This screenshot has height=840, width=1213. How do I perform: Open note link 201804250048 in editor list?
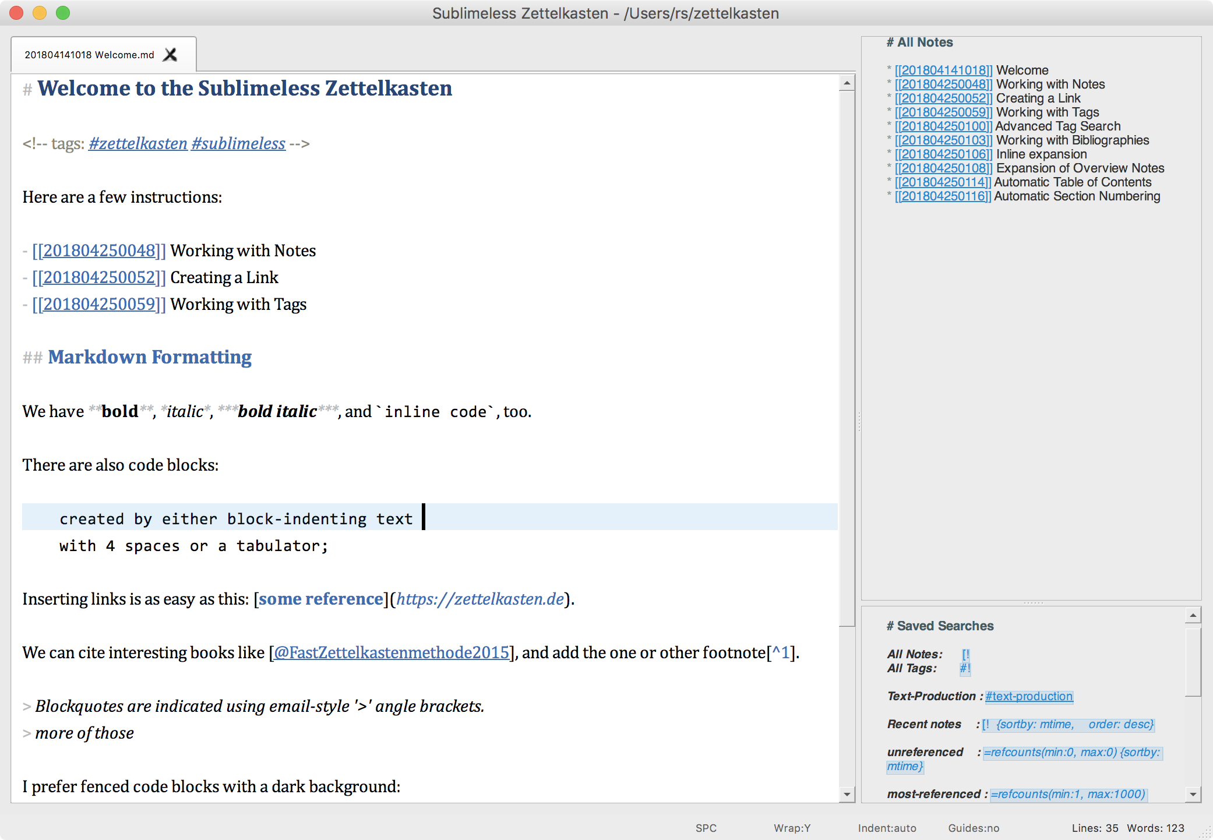(99, 250)
